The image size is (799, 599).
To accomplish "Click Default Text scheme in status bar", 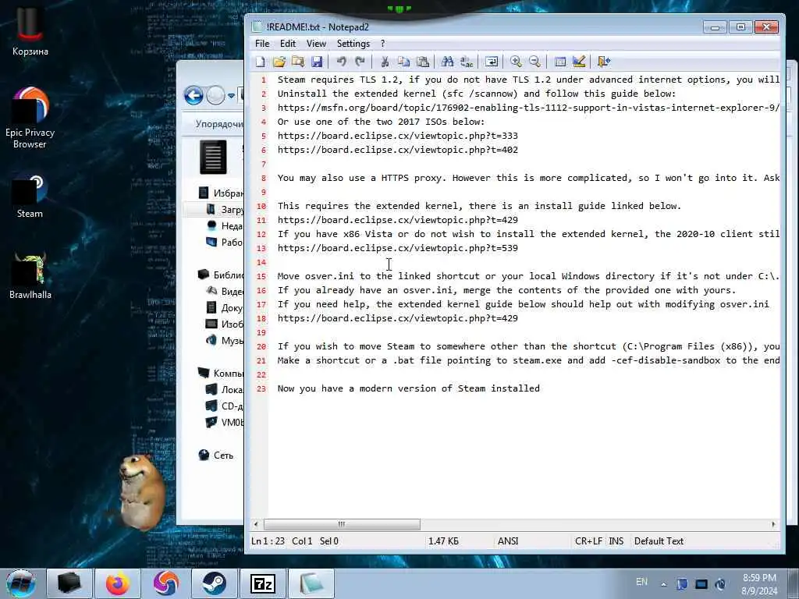I will [659, 541].
